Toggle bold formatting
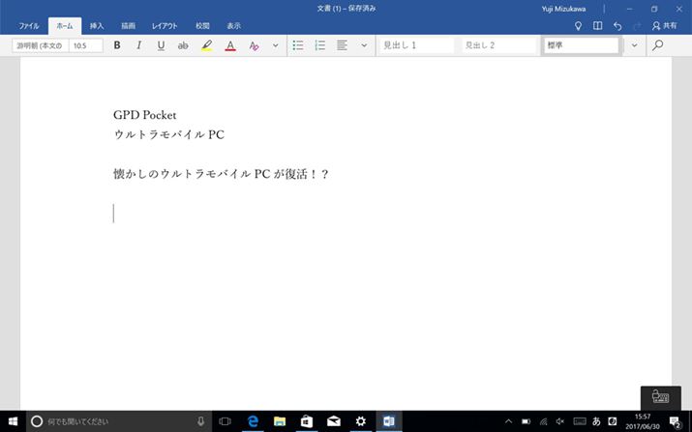Screen dimensions: 692x432 click(x=117, y=45)
